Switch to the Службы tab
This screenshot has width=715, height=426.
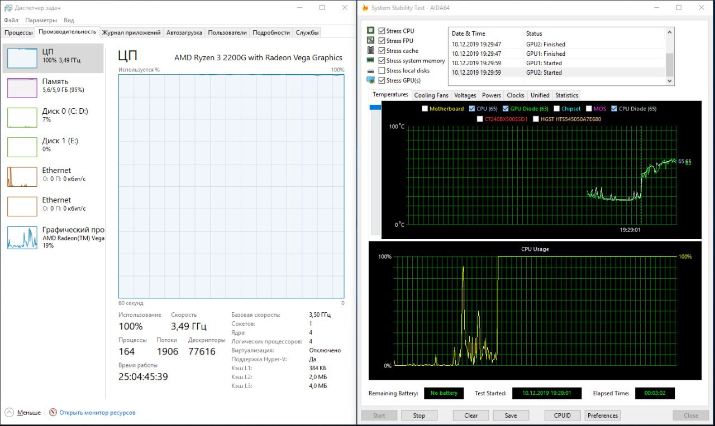coord(307,32)
